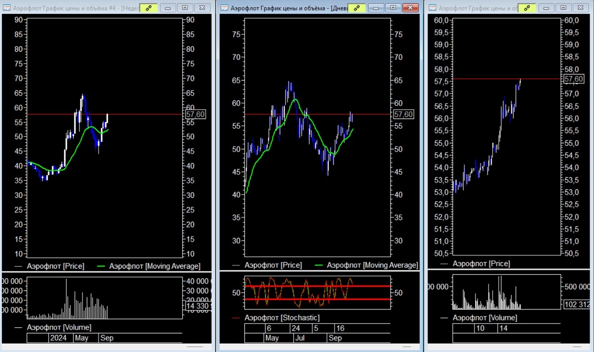Click the upper red level line of Stochastic
Screen dimensions: 594x352
[x=317, y=286]
